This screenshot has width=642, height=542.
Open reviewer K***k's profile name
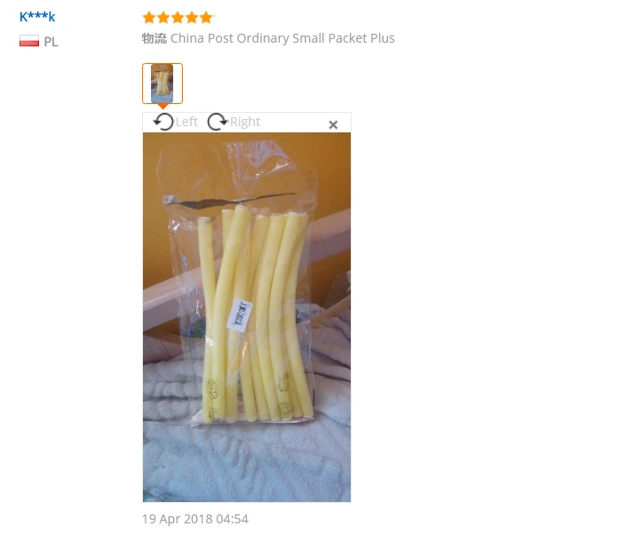pyautogui.click(x=37, y=16)
